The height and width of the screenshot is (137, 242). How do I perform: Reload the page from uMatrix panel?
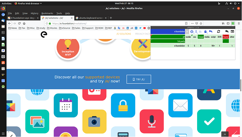pyautogui.click(x=219, y=32)
